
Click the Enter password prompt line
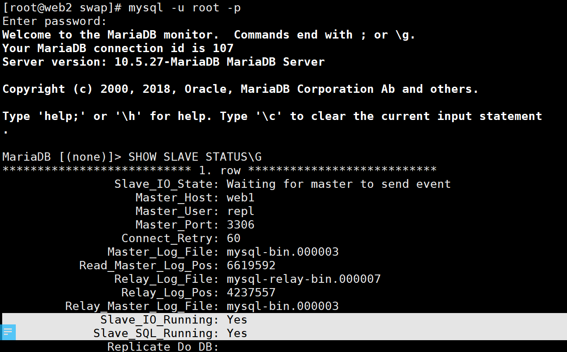pyautogui.click(x=55, y=21)
